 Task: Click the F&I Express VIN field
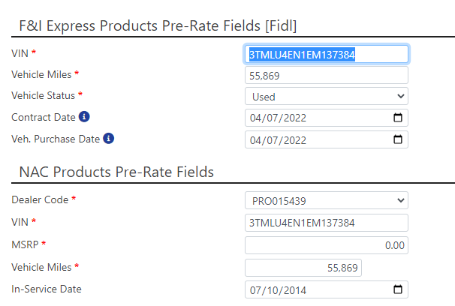[x=327, y=54]
